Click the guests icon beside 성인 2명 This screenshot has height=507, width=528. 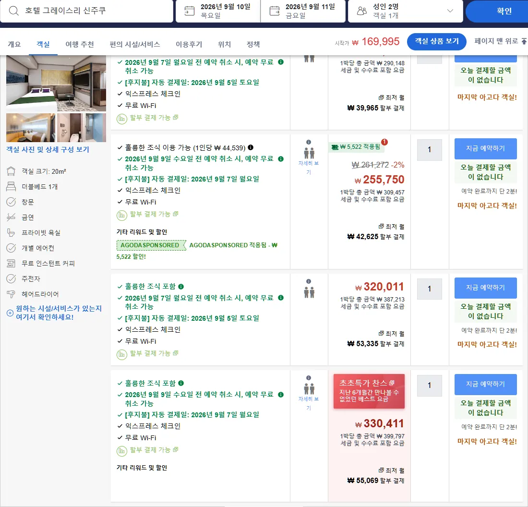click(x=361, y=11)
